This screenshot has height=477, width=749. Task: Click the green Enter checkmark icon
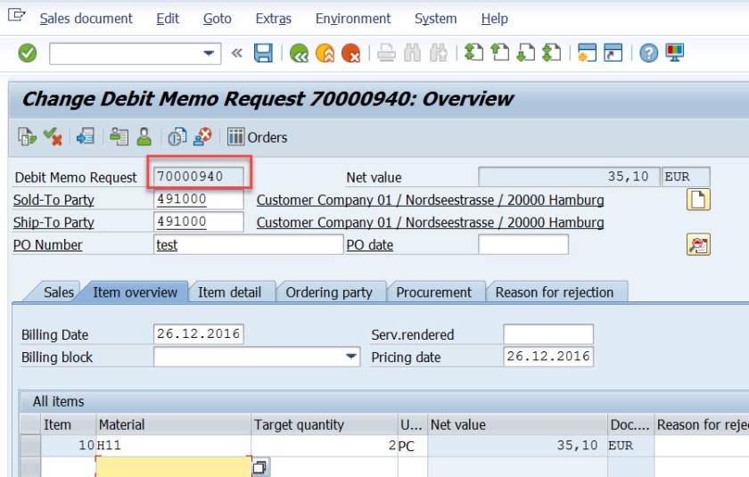[28, 53]
